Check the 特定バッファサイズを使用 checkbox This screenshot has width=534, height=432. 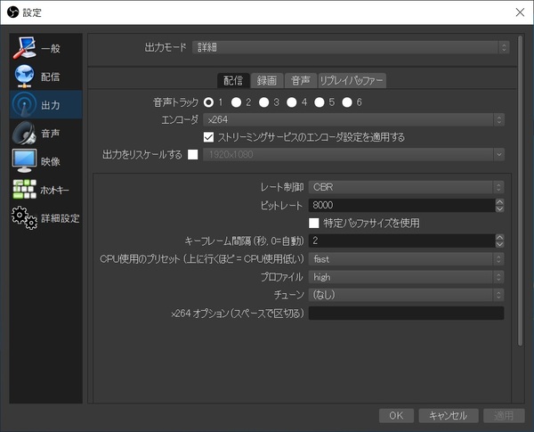[314, 223]
